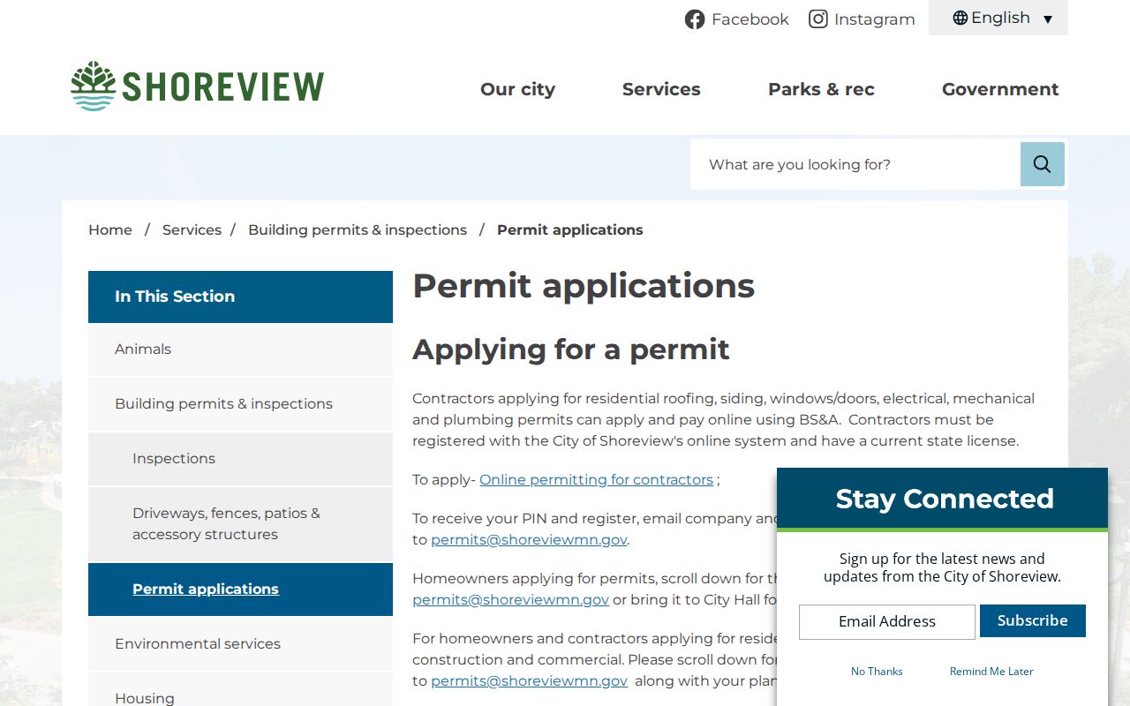Click the Email Address field in popup
This screenshot has height=706, width=1130.
[887, 621]
